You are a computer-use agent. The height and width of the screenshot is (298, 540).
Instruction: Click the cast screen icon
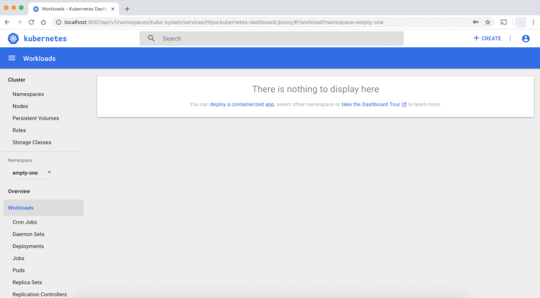click(x=504, y=22)
